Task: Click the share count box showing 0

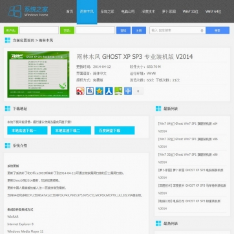Action: tap(138, 91)
